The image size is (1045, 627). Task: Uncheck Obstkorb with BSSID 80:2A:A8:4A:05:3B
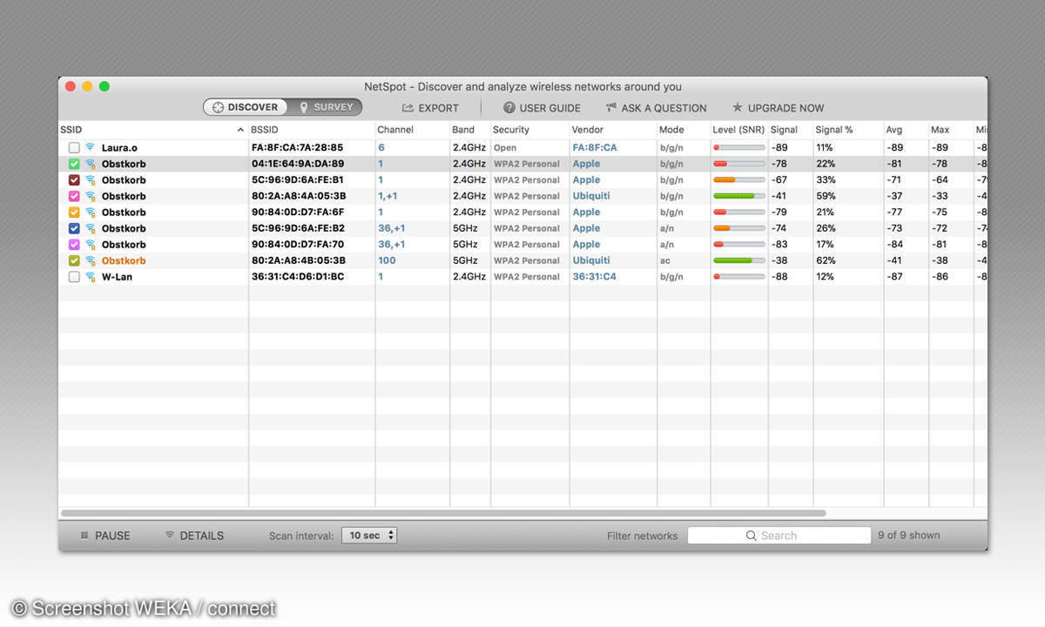[x=74, y=196]
